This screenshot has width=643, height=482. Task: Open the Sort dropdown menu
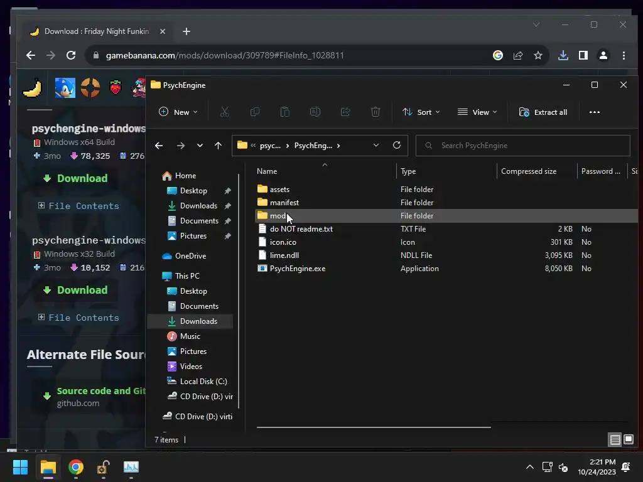tap(421, 112)
